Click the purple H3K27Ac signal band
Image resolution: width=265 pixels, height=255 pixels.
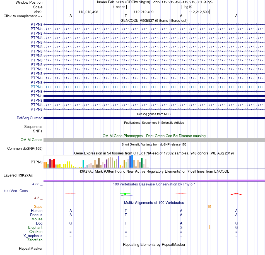(x=154, y=180)
